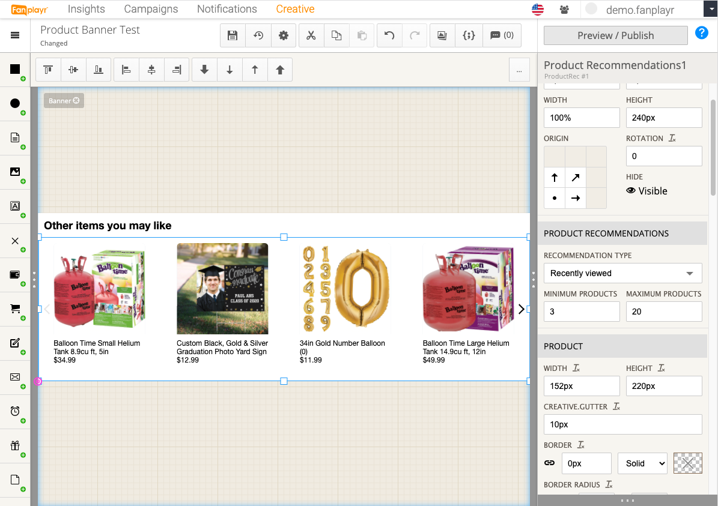Select the US flag language menu

click(x=538, y=9)
